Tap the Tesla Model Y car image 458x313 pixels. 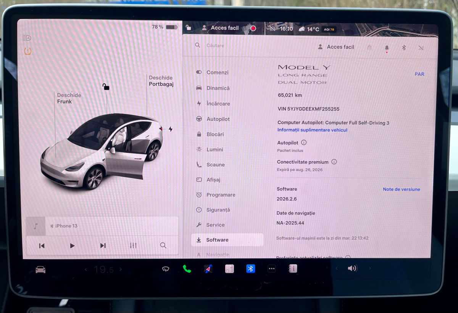pos(102,151)
